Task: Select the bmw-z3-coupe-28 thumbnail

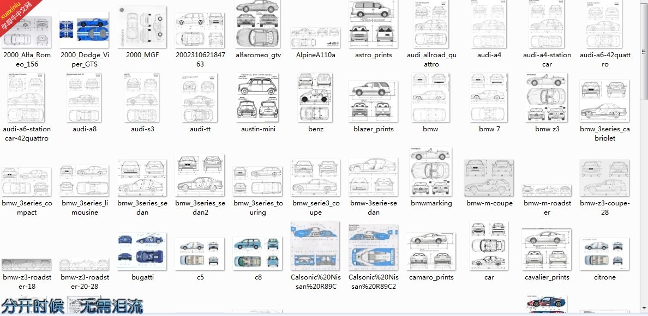Action: click(604, 178)
